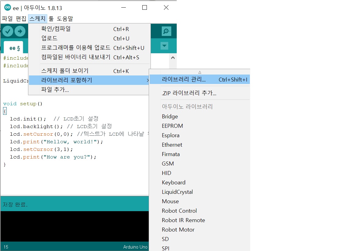Screen dimensions: 351x251
Task: Click the 스케치 menu
Action: click(x=37, y=19)
